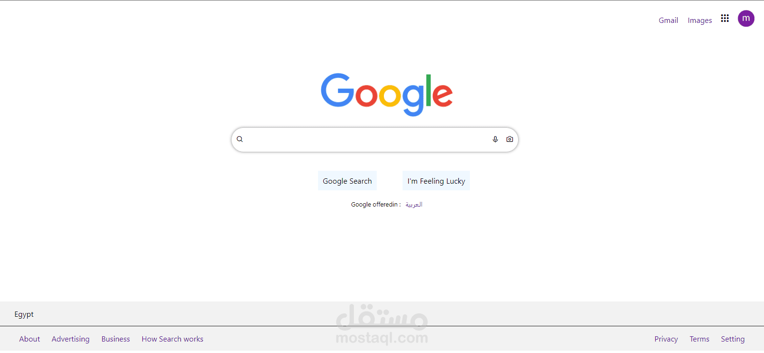Open the About footer link
This screenshot has height=353, width=764.
click(30, 339)
